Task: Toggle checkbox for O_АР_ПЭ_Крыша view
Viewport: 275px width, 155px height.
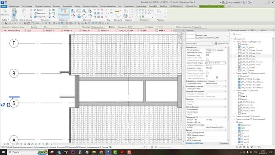Action: pyautogui.click(x=239, y=47)
